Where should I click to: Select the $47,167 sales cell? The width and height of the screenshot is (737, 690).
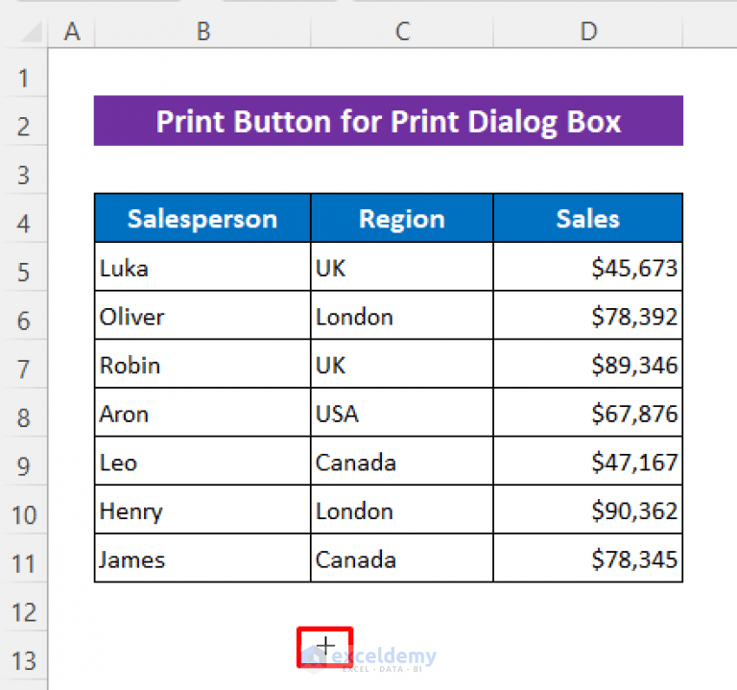(x=588, y=461)
